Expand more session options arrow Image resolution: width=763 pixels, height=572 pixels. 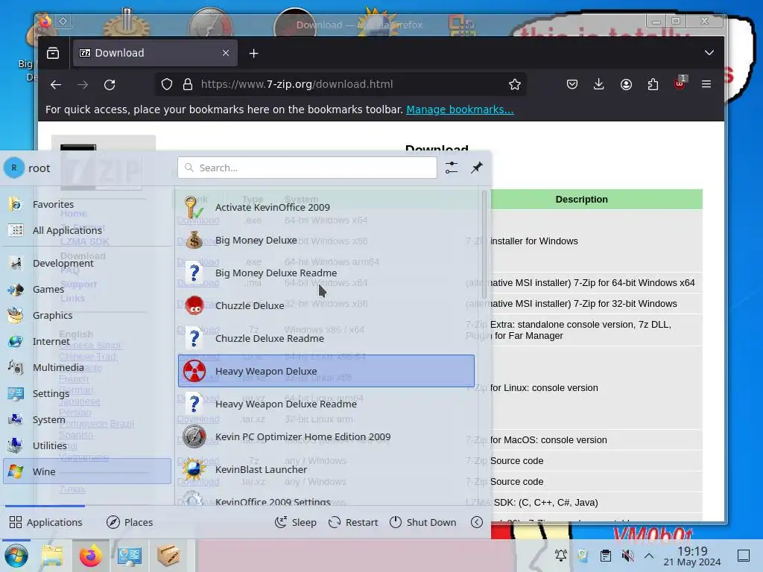coord(477,522)
